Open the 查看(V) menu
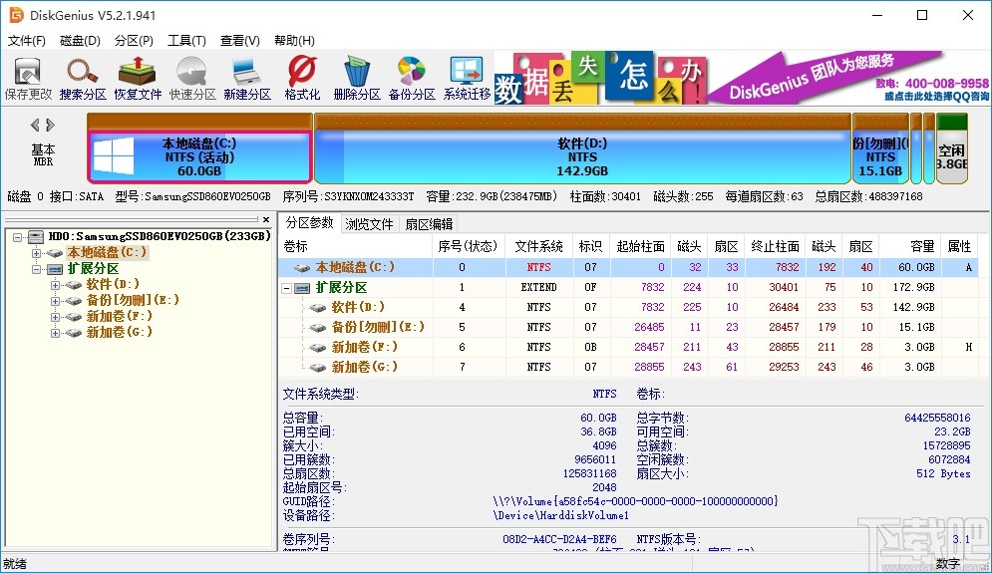 click(240, 41)
